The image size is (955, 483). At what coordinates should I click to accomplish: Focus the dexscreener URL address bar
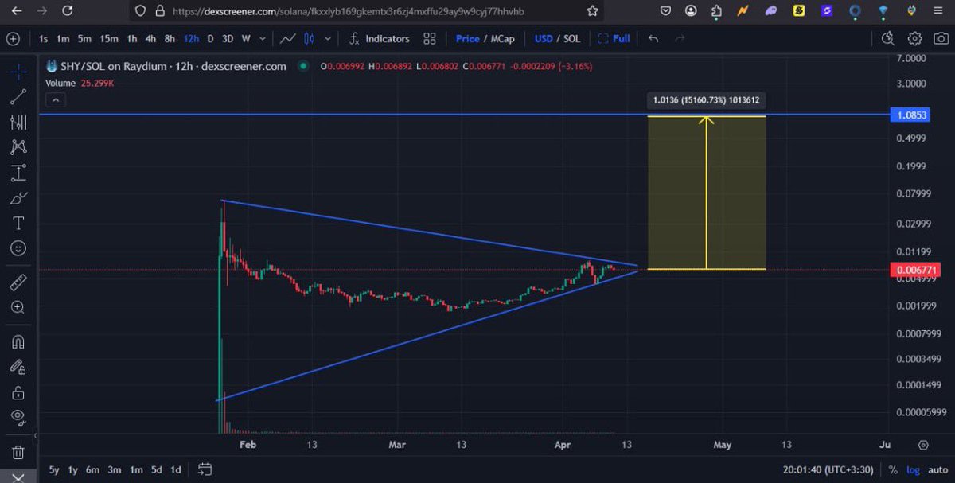coord(349,11)
